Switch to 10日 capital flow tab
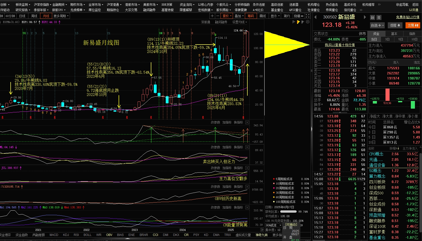Viewport: 422px width, 241px height. pyautogui.click(x=414, y=39)
